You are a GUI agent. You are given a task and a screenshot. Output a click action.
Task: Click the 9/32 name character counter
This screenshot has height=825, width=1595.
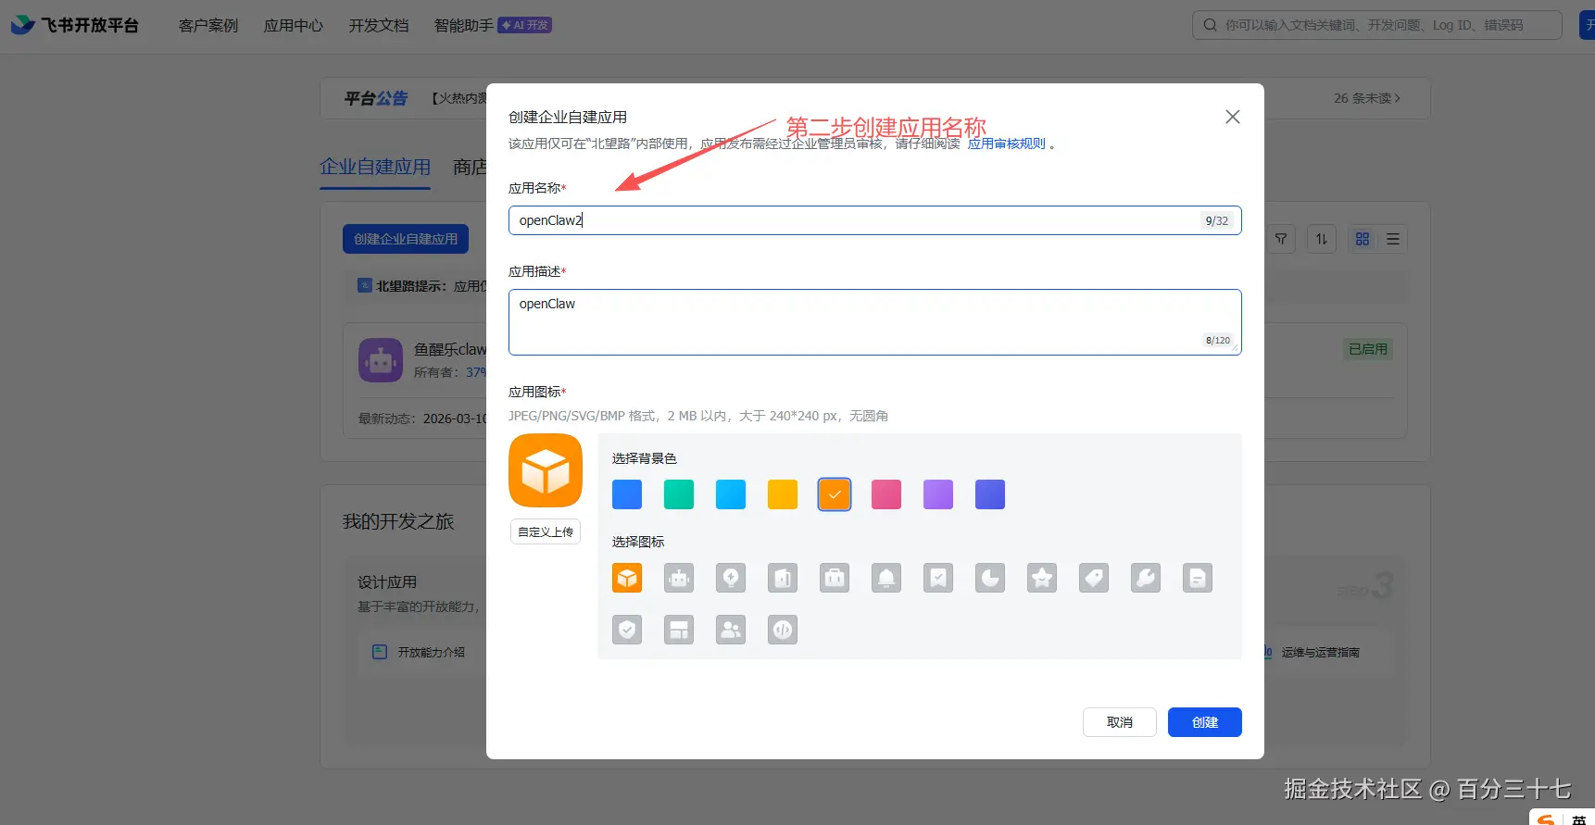(1216, 220)
